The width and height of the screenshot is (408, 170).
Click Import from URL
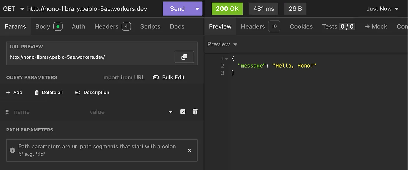pyautogui.click(x=123, y=77)
